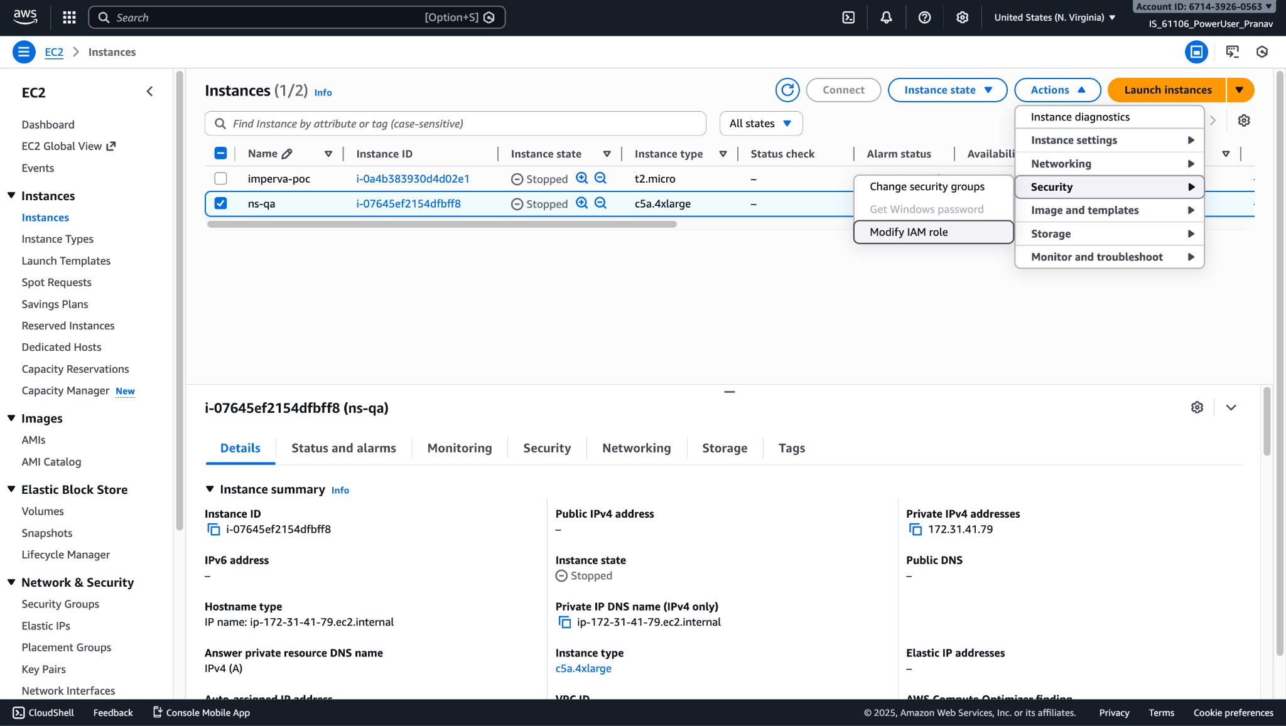Collapse the Elastic Block Store section
Image resolution: width=1286 pixels, height=726 pixels.
(x=11, y=489)
